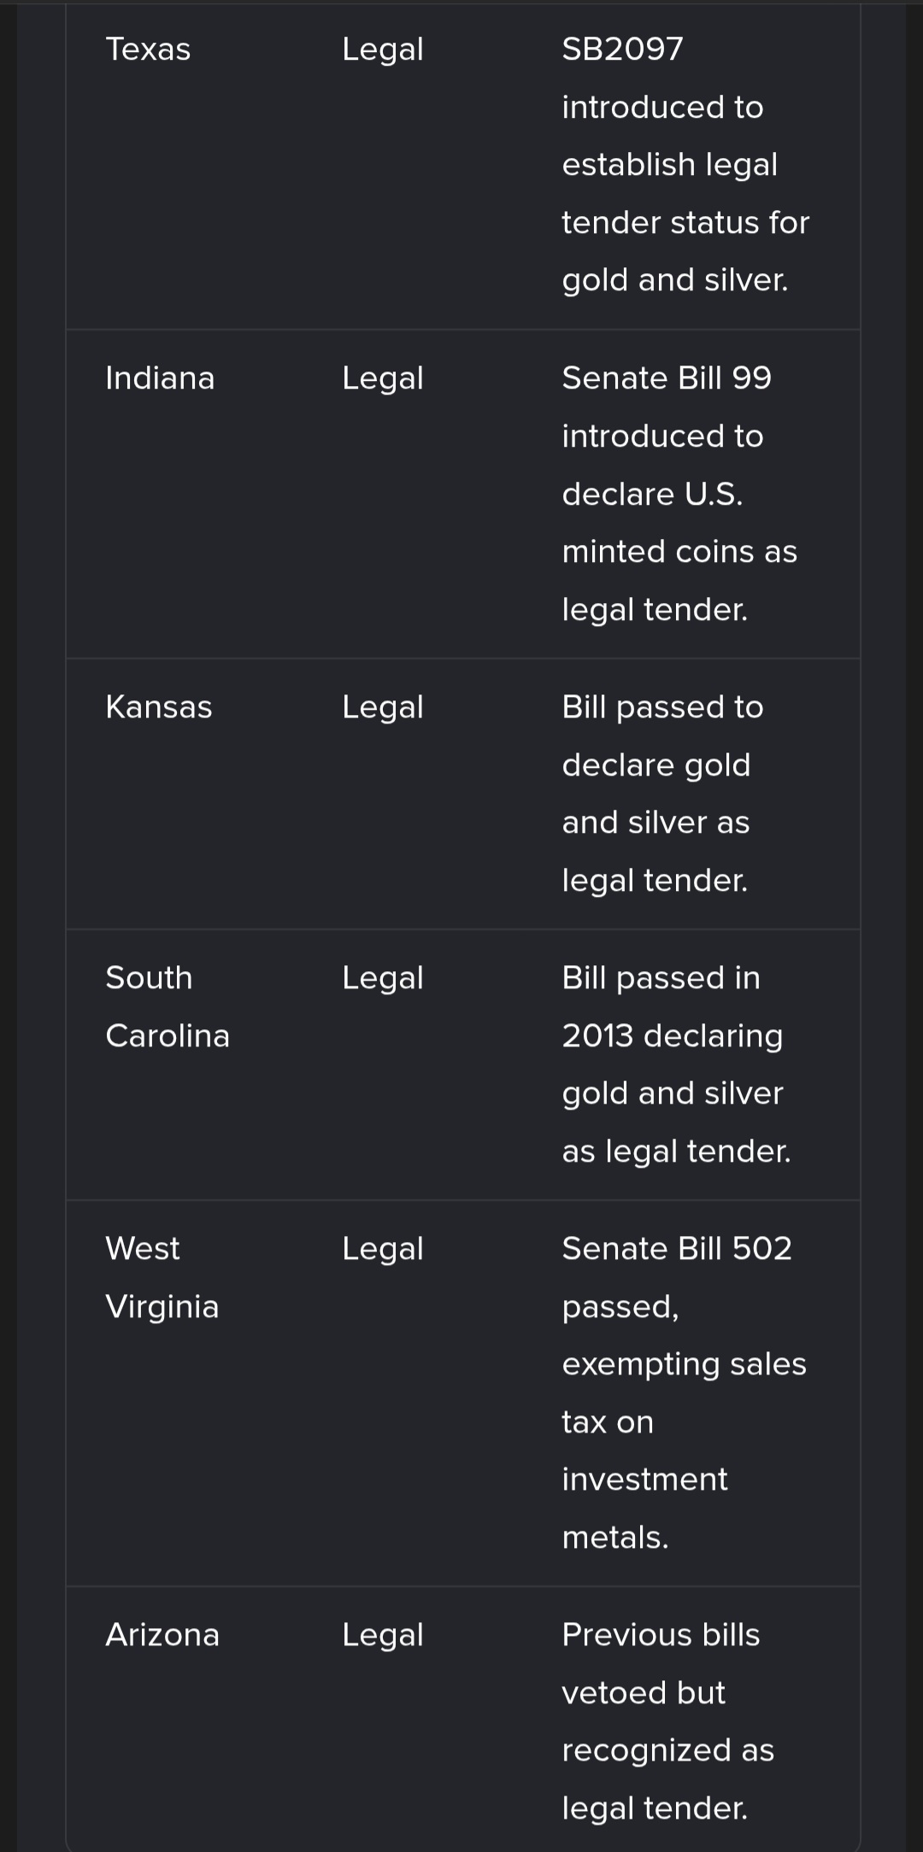Select the Kansas state name cell
The width and height of the screenshot is (923, 1852).
(158, 707)
